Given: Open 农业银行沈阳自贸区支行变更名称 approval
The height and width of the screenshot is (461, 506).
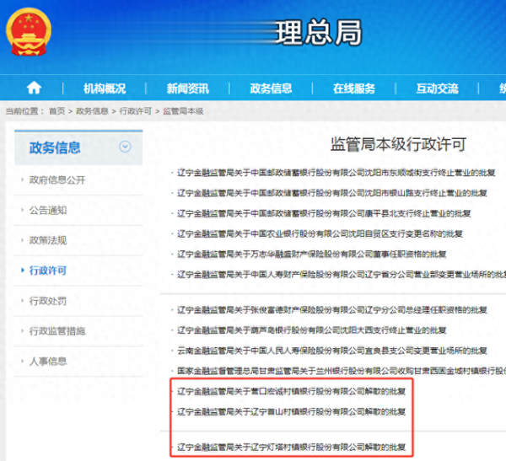Looking at the screenshot, I should pyautogui.click(x=320, y=234).
